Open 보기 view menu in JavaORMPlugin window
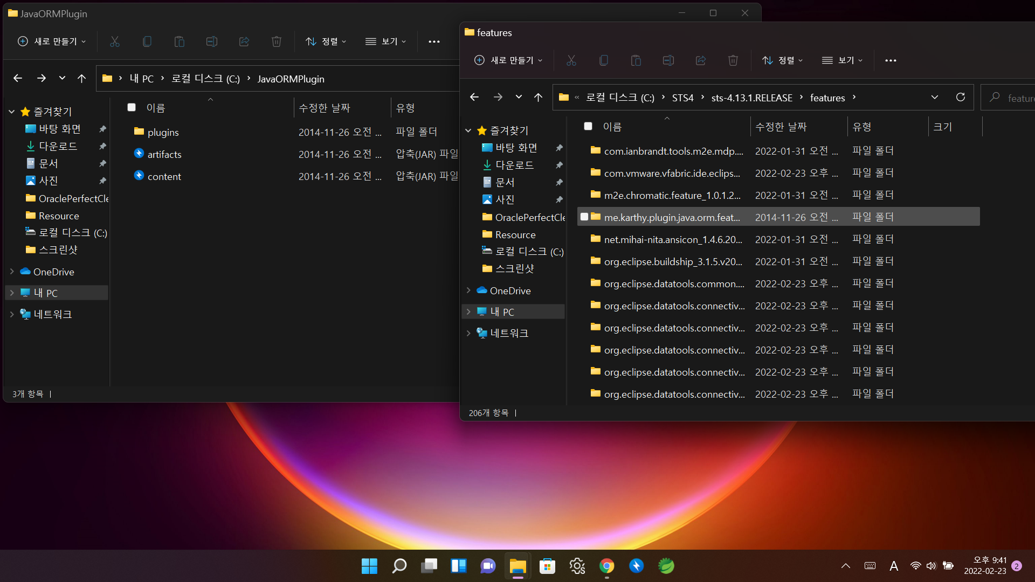This screenshot has height=582, width=1035. 386,41
